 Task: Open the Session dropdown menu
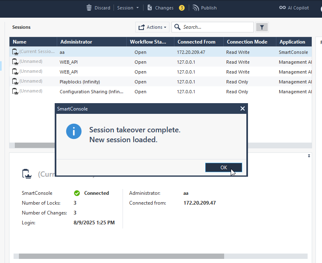click(128, 8)
